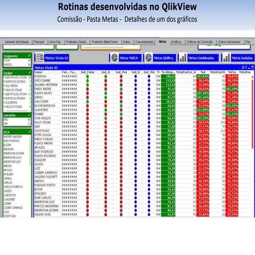
Task: Click the Metas Combinadas bar chart icon
Action: (x=183, y=57)
